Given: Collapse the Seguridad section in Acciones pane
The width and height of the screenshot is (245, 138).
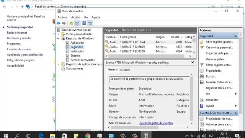Looking at the screenshot, I should 236,36.
